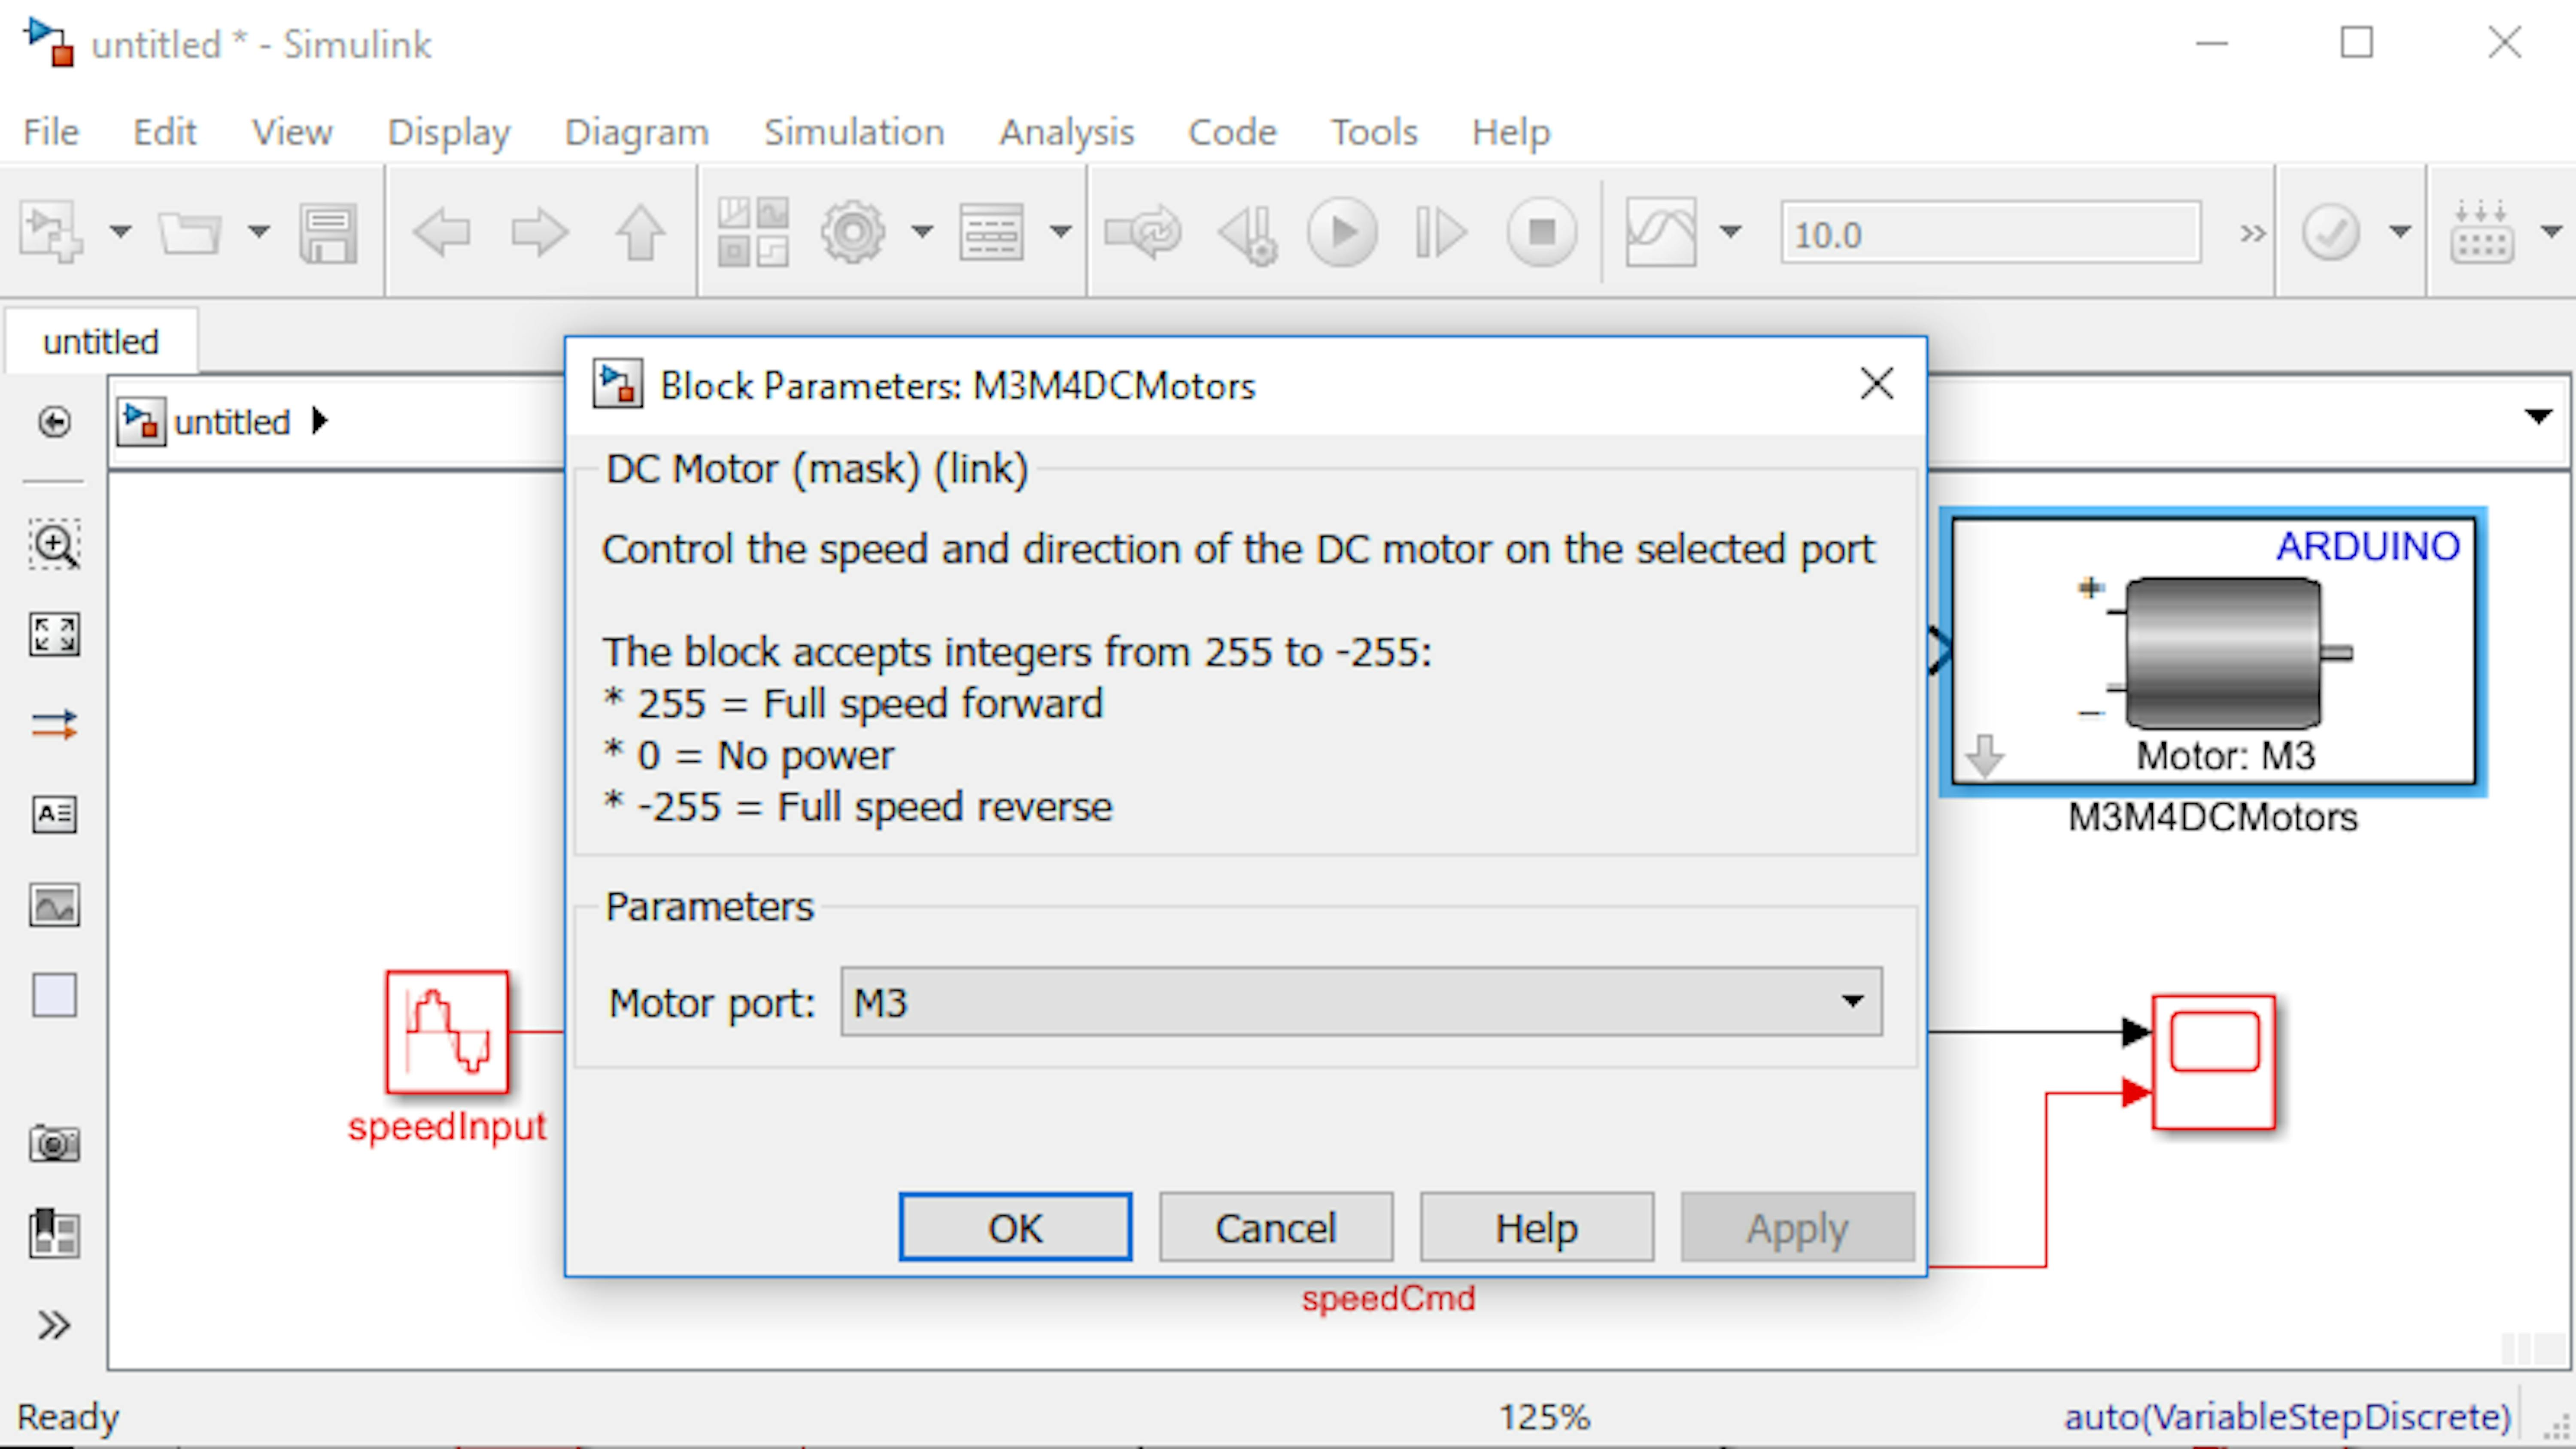Viewport: 2576px width, 1449px height.
Task: Expand the Build model dropdown arrow
Action: tap(2551, 232)
